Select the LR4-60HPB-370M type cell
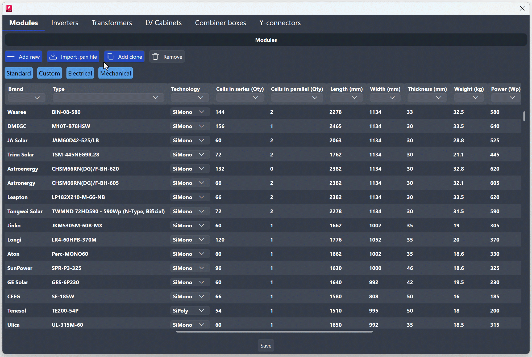Screen dimensions: 532x357 pos(74,240)
